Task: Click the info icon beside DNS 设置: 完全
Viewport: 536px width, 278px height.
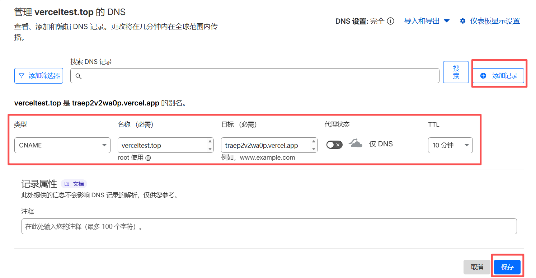Action: pos(390,21)
